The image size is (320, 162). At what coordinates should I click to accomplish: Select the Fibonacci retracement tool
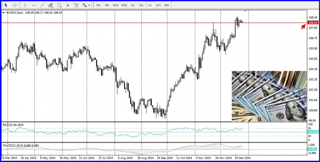[x=59, y=5]
